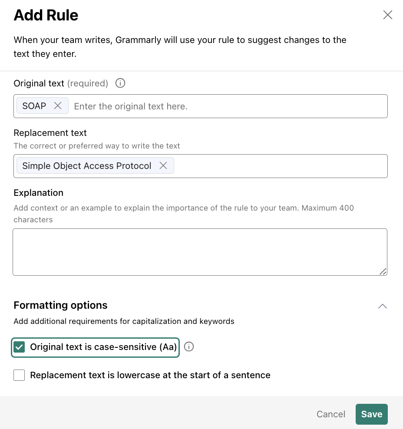Screen dimensions: 403x429
Task: Enable Replacement text is lowercase checkbox
Action: coord(19,375)
